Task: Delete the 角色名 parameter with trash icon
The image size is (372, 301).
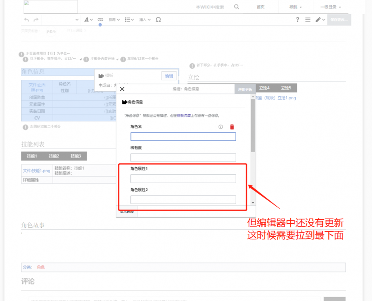Action: coord(232,127)
